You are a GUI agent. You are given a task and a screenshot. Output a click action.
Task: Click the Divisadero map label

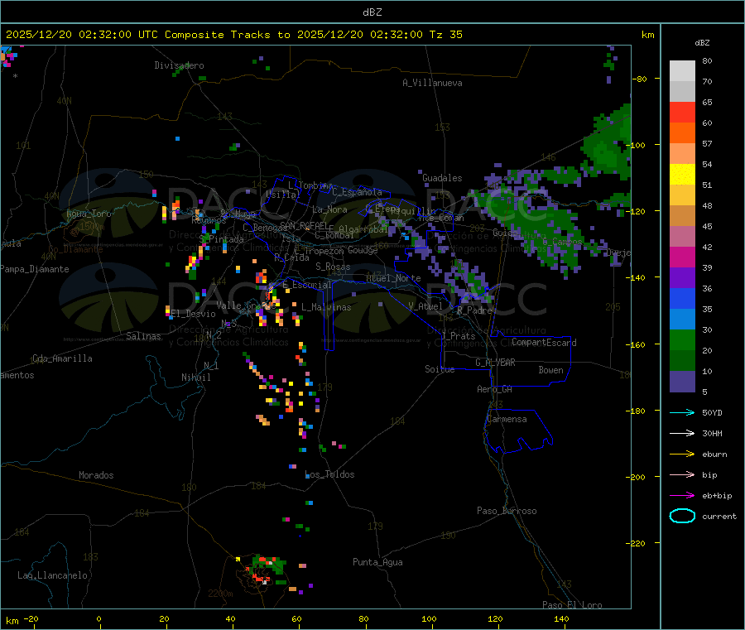click(x=179, y=65)
